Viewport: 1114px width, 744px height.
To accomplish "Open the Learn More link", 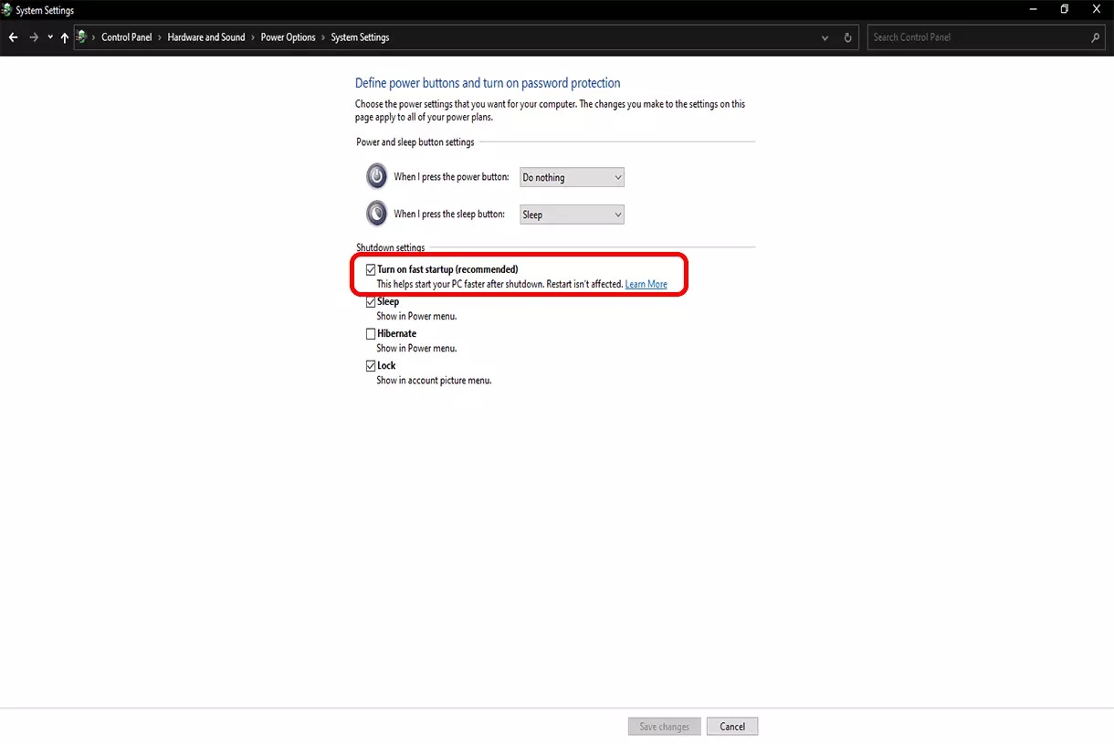I will (x=646, y=284).
